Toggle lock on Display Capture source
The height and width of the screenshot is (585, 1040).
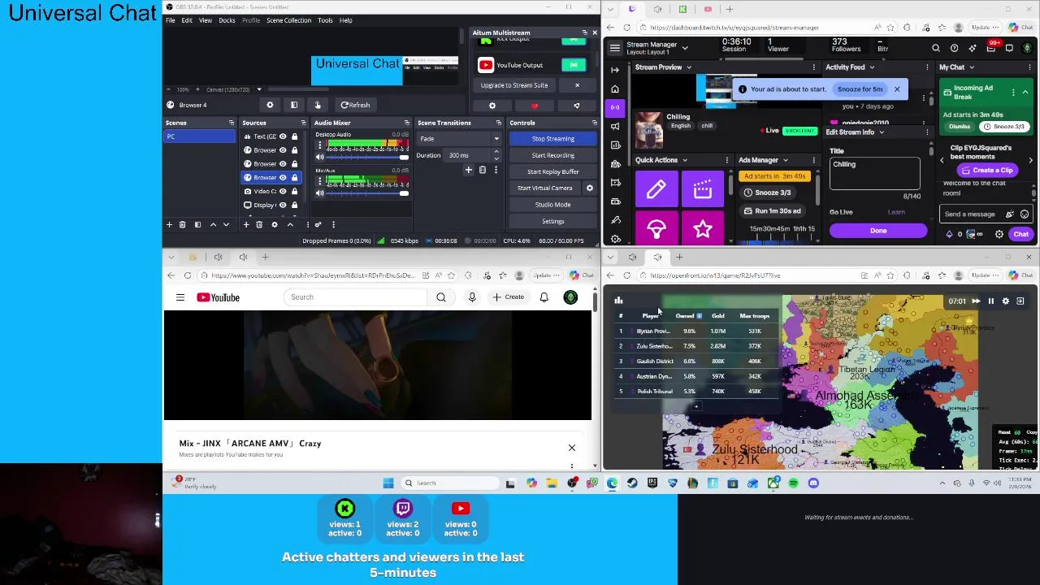(294, 205)
